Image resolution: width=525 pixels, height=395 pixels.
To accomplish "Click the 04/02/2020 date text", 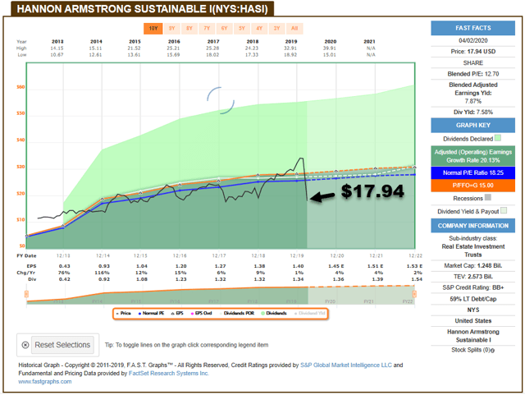I will coord(473,40).
